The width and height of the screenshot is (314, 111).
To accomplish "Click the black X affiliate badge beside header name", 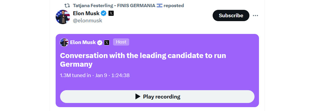I will tap(111, 13).
